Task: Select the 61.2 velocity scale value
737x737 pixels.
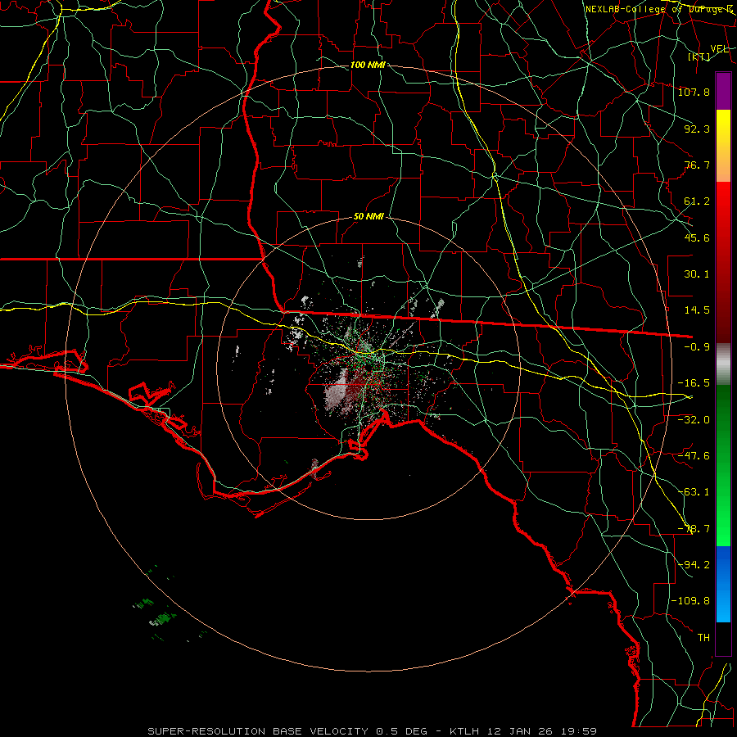Action: [697, 201]
